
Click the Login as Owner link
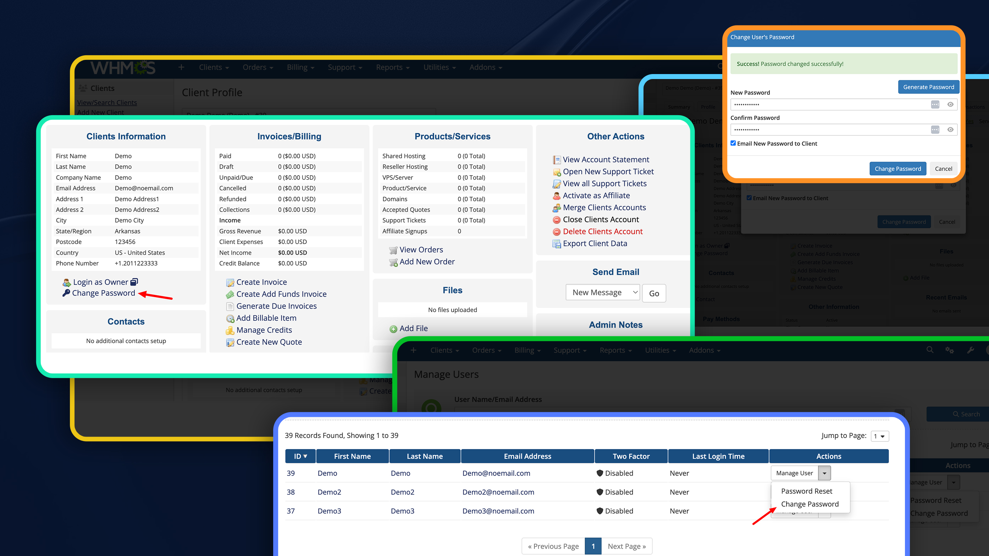click(101, 282)
